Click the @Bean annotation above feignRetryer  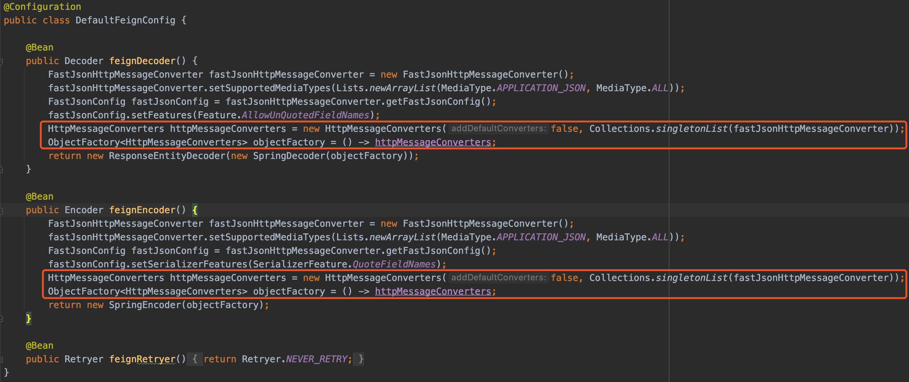tap(39, 346)
